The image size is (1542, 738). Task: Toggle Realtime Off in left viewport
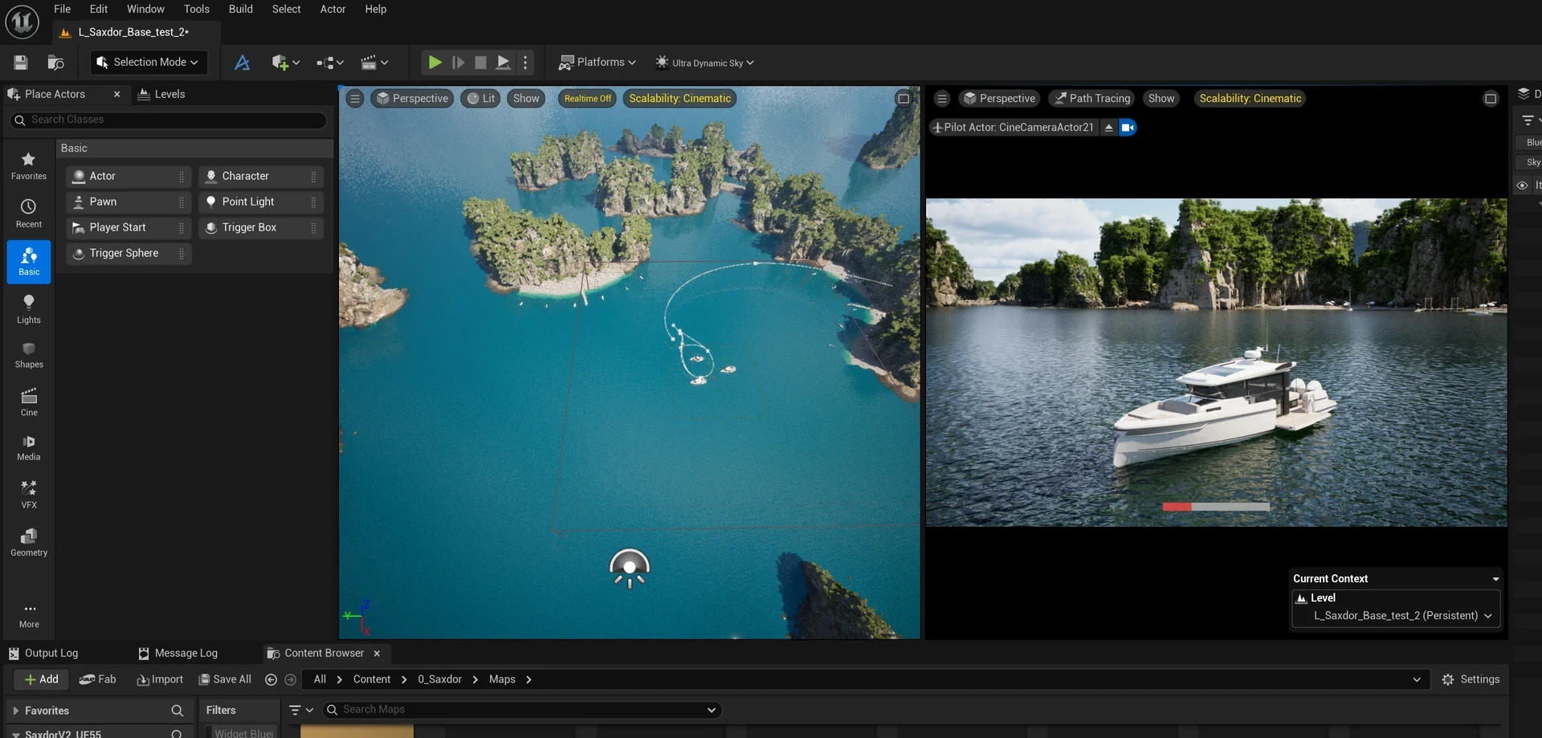click(x=587, y=99)
